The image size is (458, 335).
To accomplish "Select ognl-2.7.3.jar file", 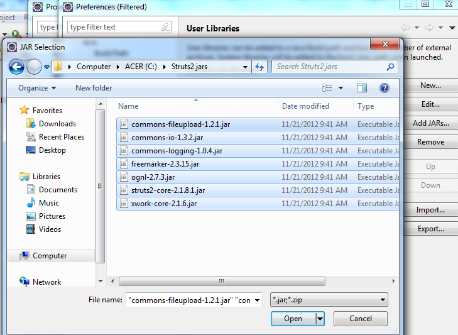I will point(258,177).
